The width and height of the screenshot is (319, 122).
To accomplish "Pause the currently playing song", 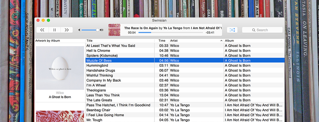I will click(54, 30).
